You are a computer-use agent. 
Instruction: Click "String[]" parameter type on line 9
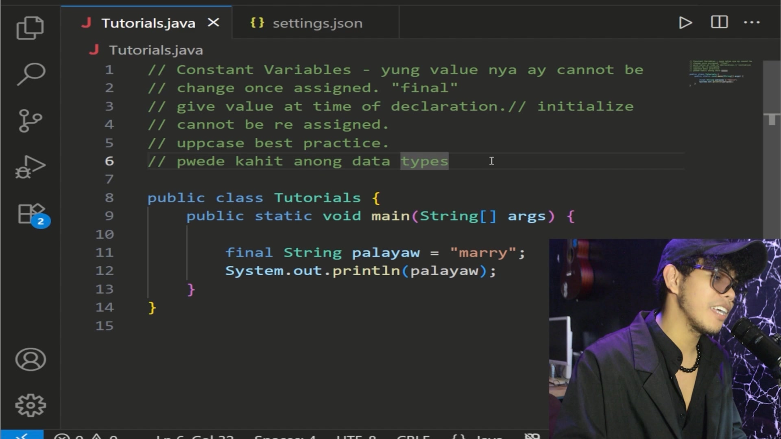pos(458,216)
